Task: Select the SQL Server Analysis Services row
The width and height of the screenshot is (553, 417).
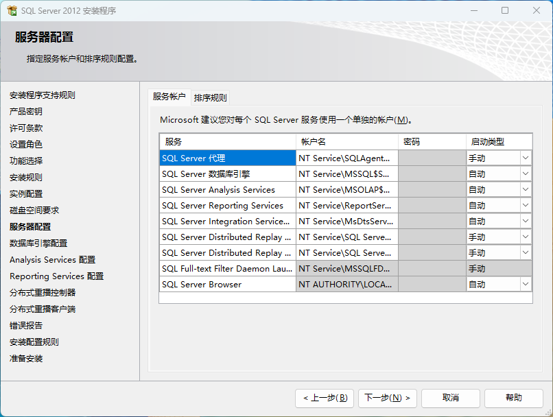Action: click(228, 190)
